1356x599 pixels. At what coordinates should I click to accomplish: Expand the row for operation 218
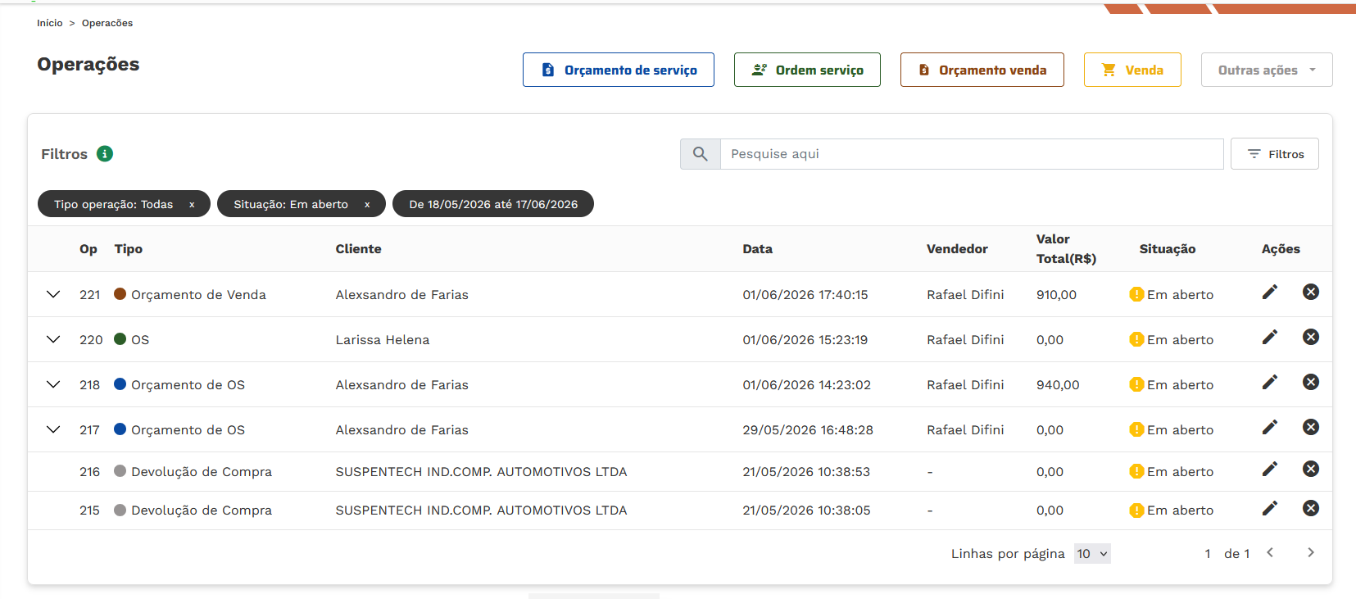(x=53, y=384)
